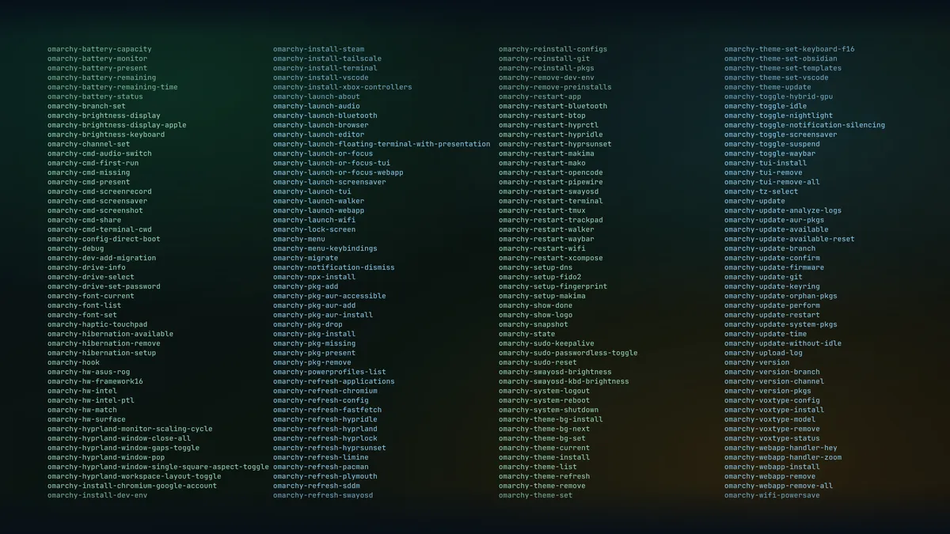The height and width of the screenshot is (534, 950).
Task: Click omarchy-webapp-install entry
Action: [x=772, y=466]
